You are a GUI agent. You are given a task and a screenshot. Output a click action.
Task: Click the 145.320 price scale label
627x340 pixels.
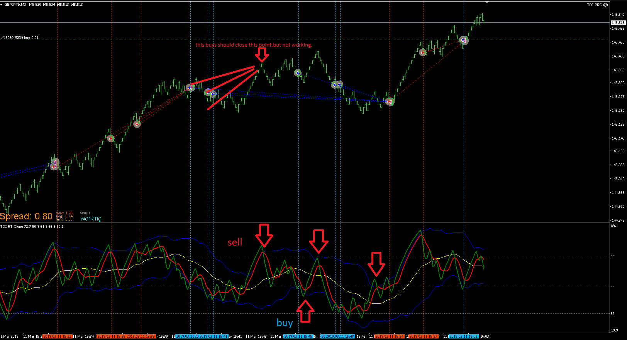[618, 82]
